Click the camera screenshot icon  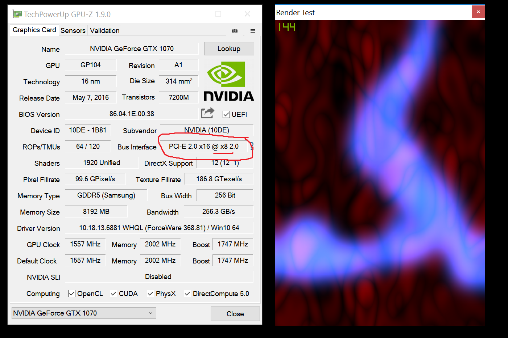[235, 31]
